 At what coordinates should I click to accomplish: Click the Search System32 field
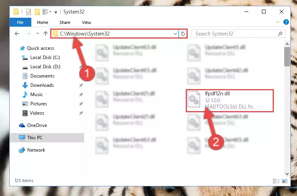coord(238,34)
